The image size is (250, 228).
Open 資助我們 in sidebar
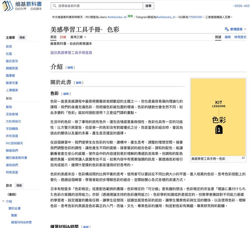12,165
